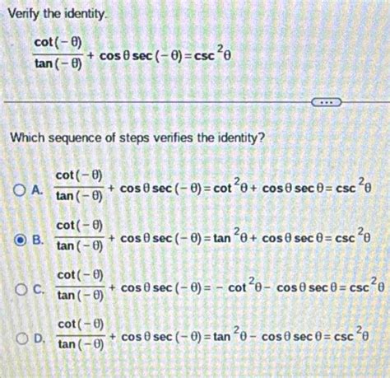This screenshot has height=378, width=390.
Task: Expand the three-dot divider handle
Action: tap(327, 102)
